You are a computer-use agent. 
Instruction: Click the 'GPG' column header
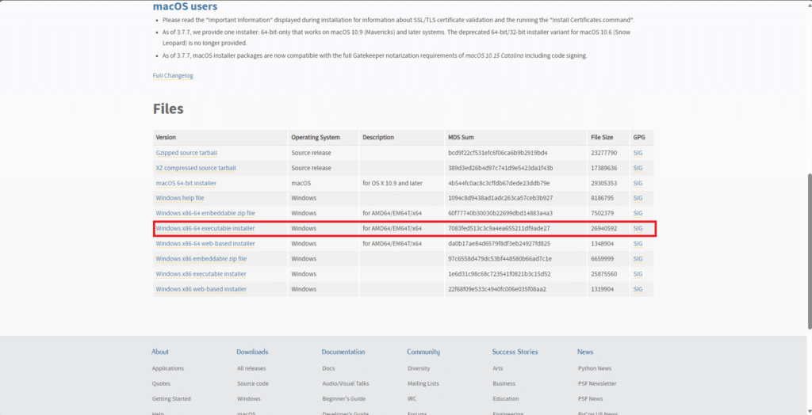pyautogui.click(x=639, y=138)
